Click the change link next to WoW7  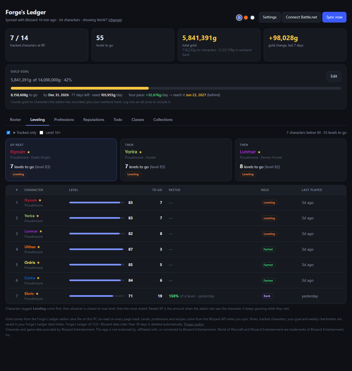click(x=115, y=20)
